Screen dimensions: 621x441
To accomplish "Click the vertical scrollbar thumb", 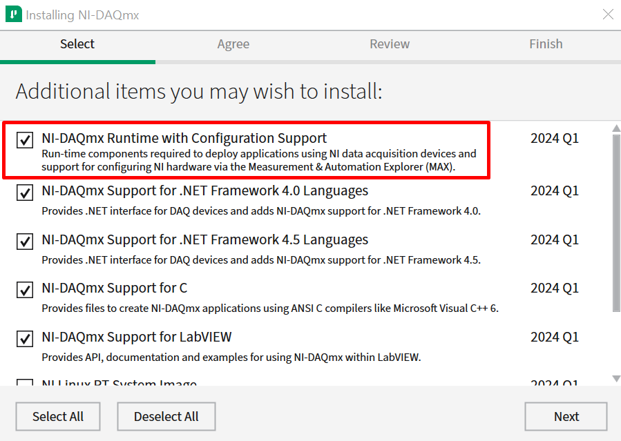I will point(616,223).
